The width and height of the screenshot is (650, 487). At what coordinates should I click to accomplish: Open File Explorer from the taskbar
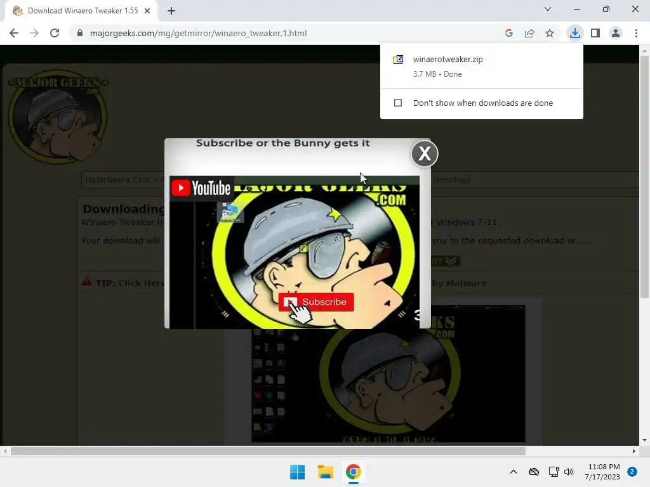pos(326,472)
